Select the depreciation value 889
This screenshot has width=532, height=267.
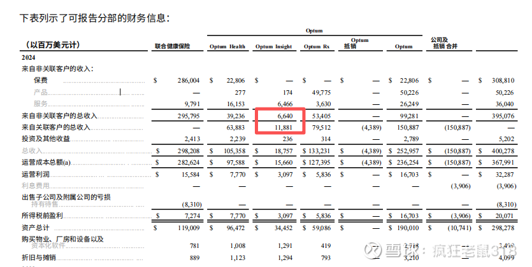tap(195, 258)
